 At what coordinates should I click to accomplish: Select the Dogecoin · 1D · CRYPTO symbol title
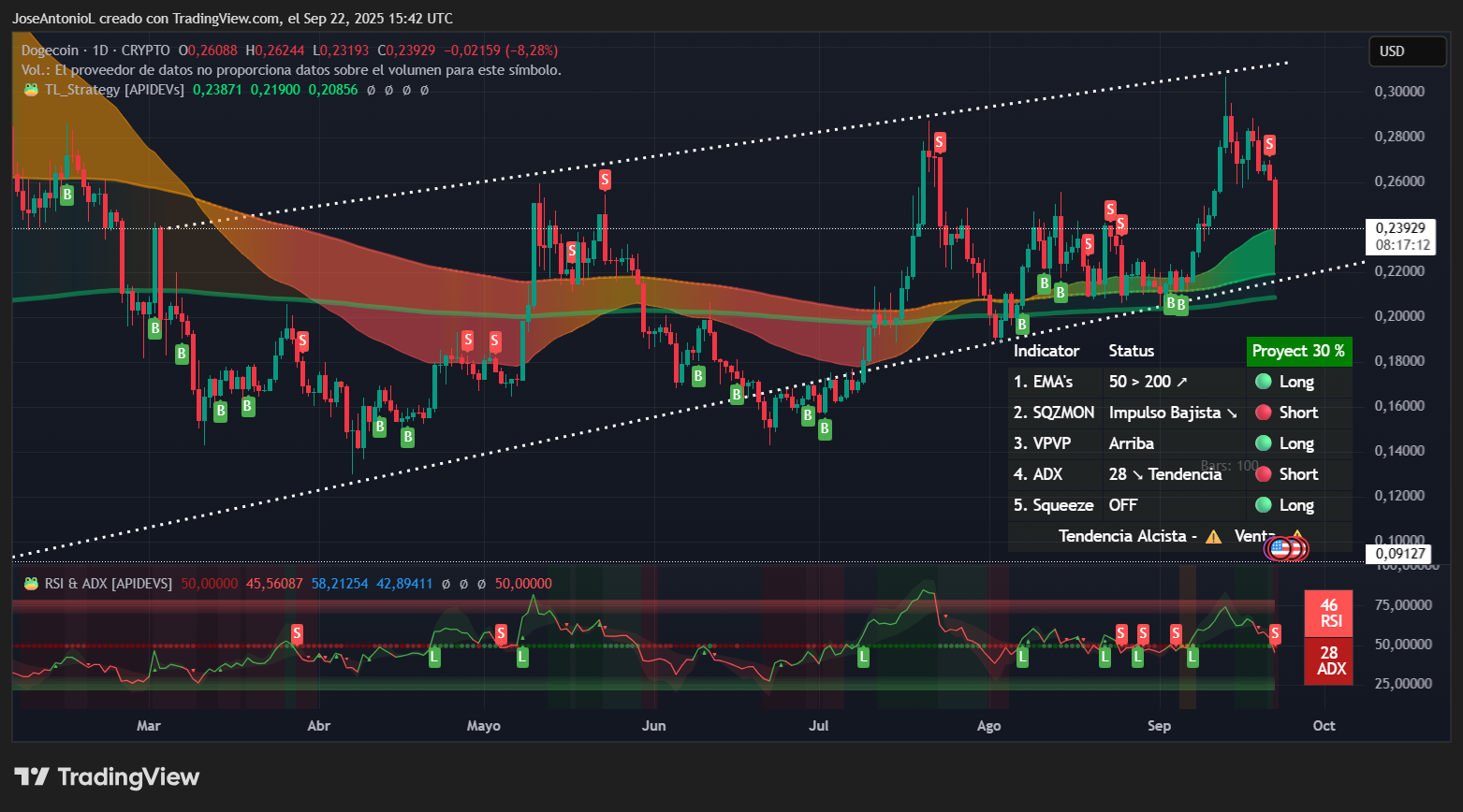(x=95, y=51)
